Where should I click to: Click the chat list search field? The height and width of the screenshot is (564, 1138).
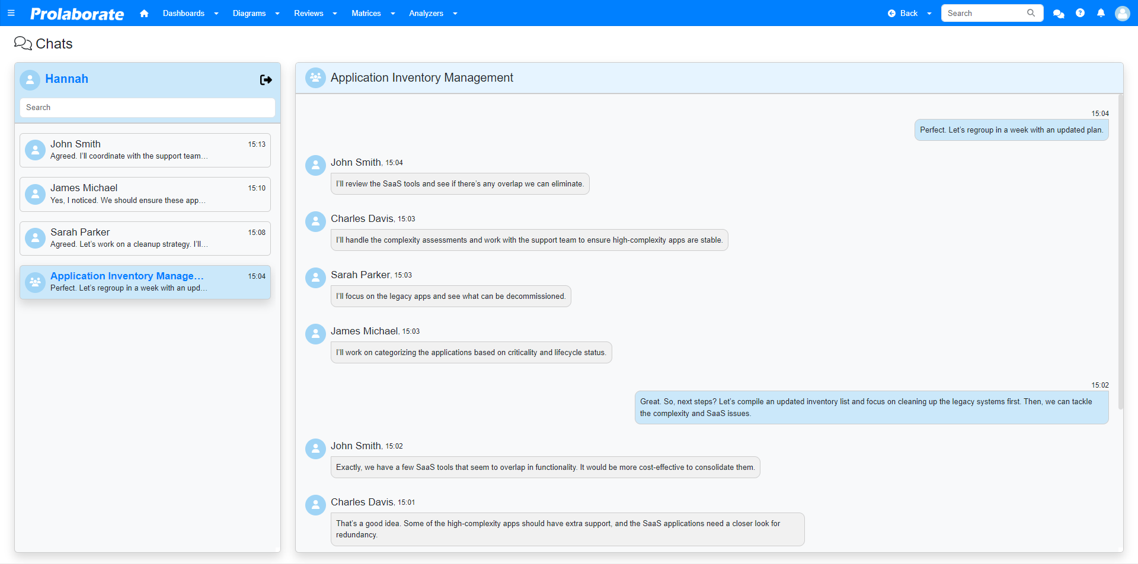click(148, 108)
